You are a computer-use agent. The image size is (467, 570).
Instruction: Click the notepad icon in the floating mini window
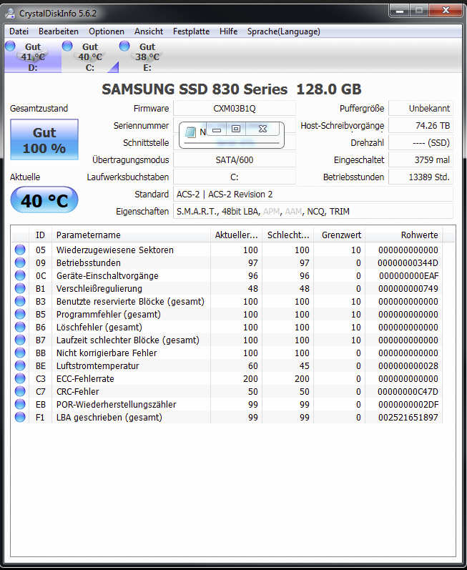pos(190,132)
